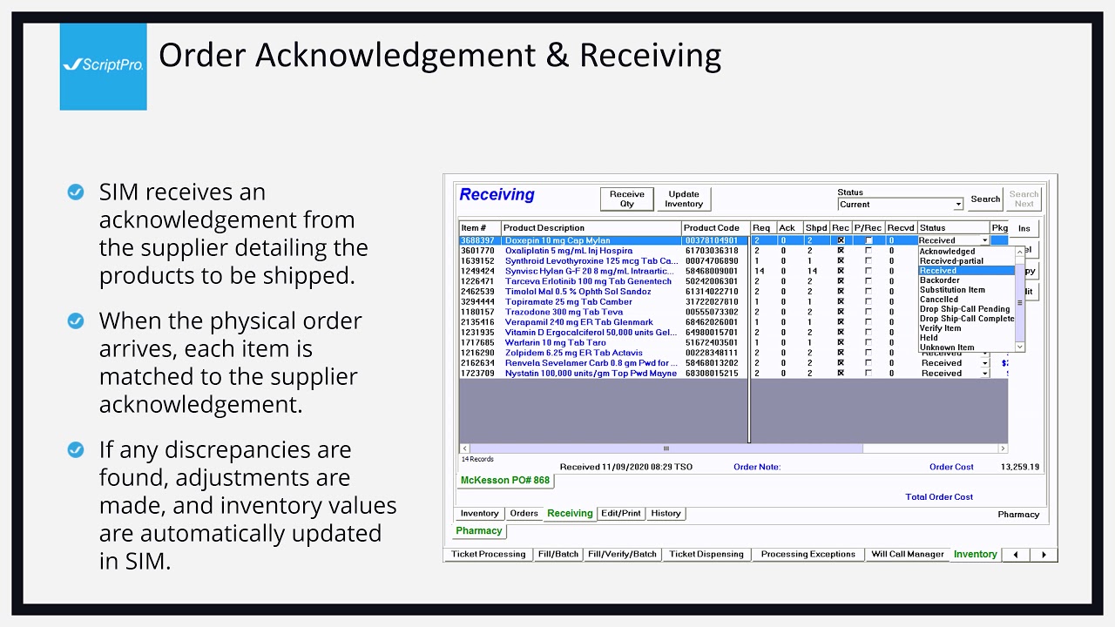Toggle Rec checkbox for Nystatin row
The width and height of the screenshot is (1115, 627).
841,373
